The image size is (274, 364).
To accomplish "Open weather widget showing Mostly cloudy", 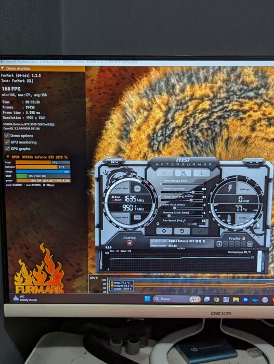I will 25,298.
